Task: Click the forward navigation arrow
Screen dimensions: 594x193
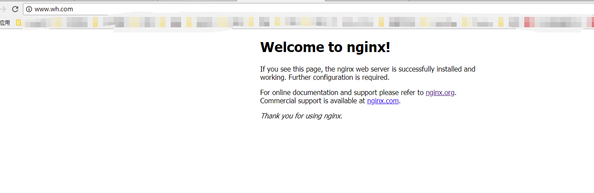Action: pos(2,9)
